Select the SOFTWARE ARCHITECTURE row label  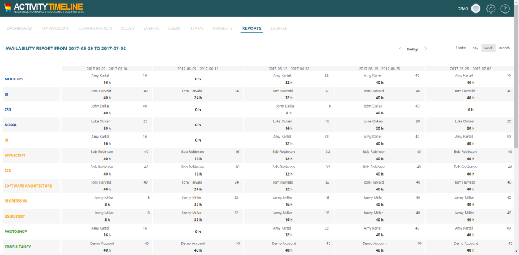tap(28, 186)
